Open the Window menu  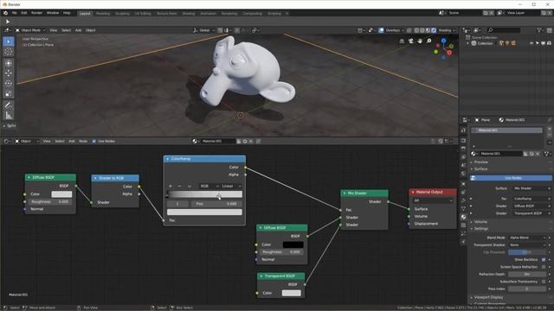click(x=53, y=13)
